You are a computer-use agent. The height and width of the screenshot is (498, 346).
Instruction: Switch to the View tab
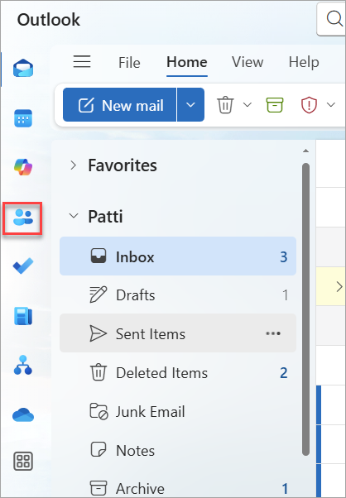tap(247, 62)
